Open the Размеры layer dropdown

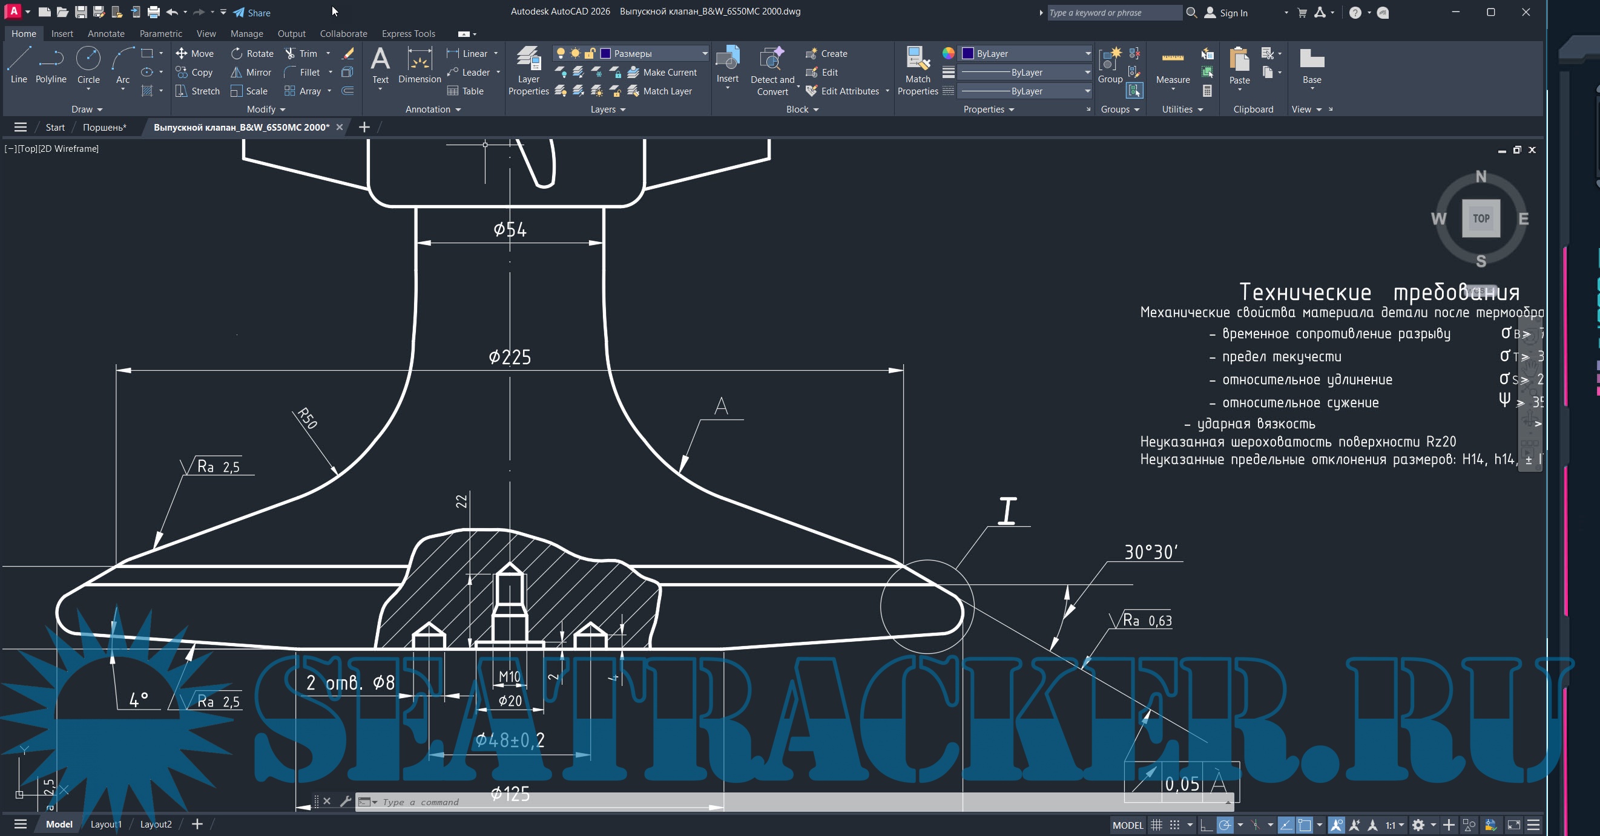click(704, 53)
